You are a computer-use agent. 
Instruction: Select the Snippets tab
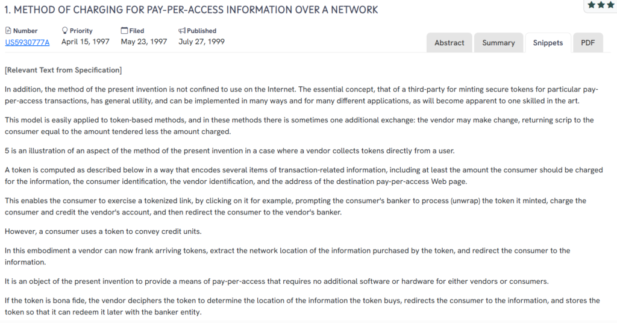(548, 43)
